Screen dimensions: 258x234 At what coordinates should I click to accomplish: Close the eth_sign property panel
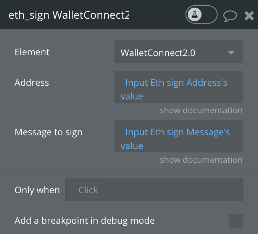(x=249, y=16)
